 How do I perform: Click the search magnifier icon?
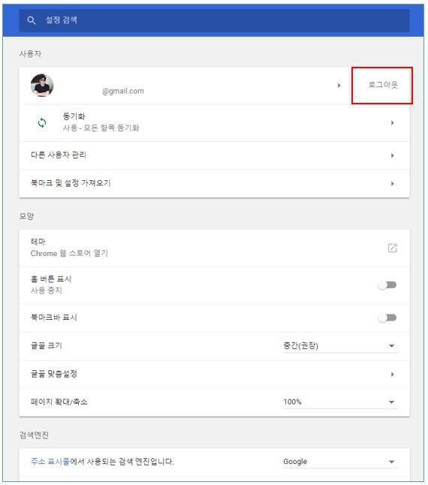(x=32, y=20)
